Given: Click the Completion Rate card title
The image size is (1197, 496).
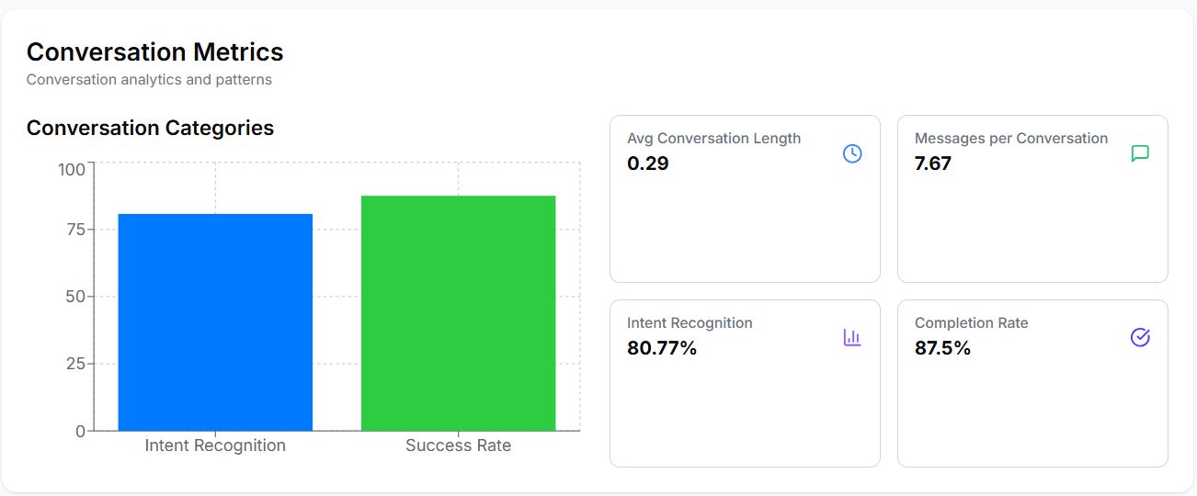Looking at the screenshot, I should (971, 323).
